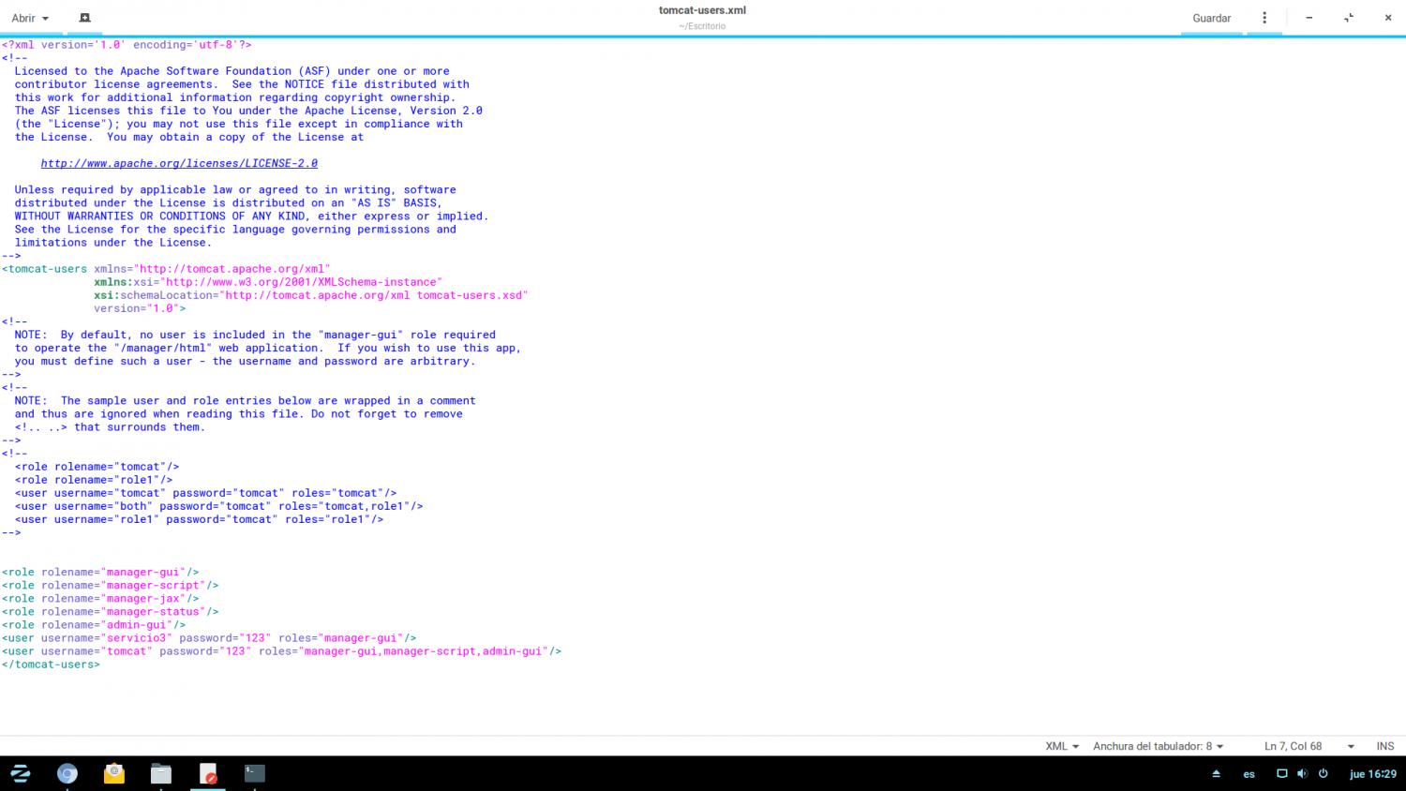Click the Ln 7, Col 68 position indicator

tap(1293, 746)
